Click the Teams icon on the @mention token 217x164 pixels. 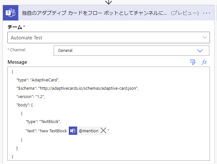pos(73,130)
